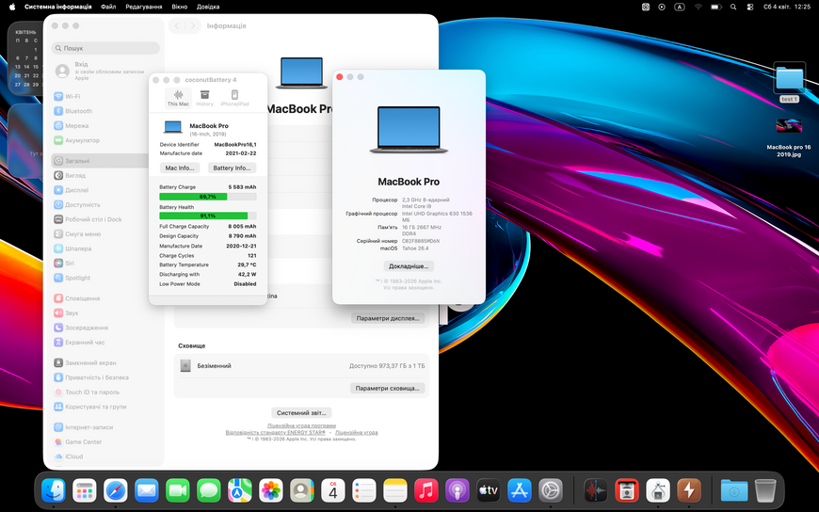This screenshot has height=512, width=819.
Task: Open Photos from the Dock
Action: pos(270,490)
